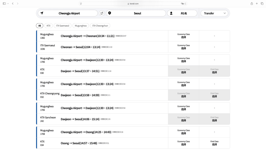
Task: Click the page reload icon
Action: pos(185,4)
